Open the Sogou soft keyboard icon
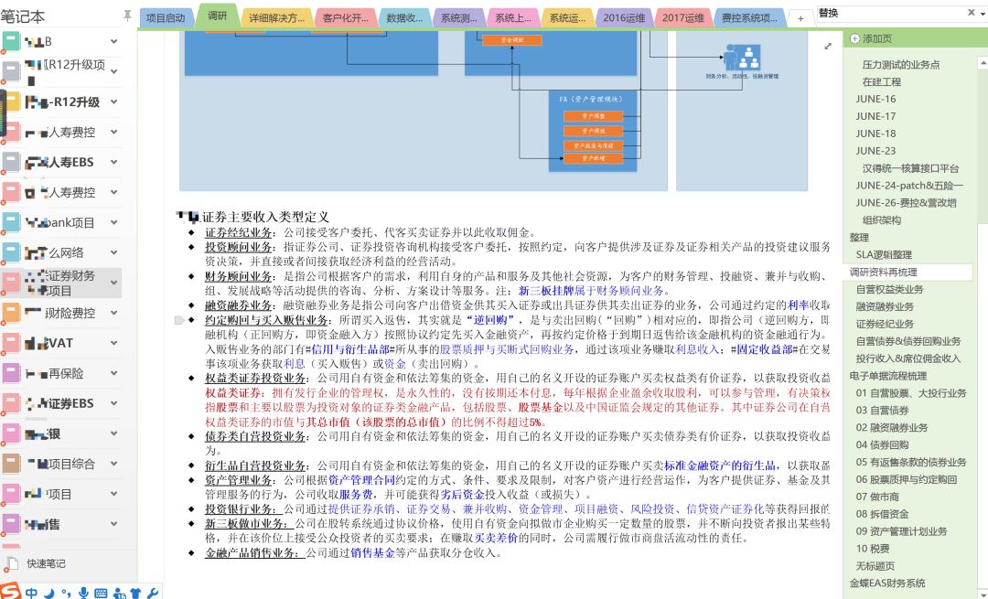Image resolution: width=988 pixels, height=599 pixels. (101, 593)
